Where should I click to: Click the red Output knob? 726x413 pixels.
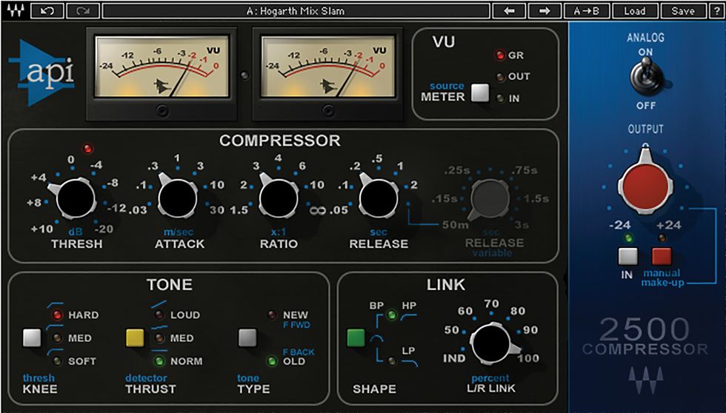pyautogui.click(x=645, y=185)
